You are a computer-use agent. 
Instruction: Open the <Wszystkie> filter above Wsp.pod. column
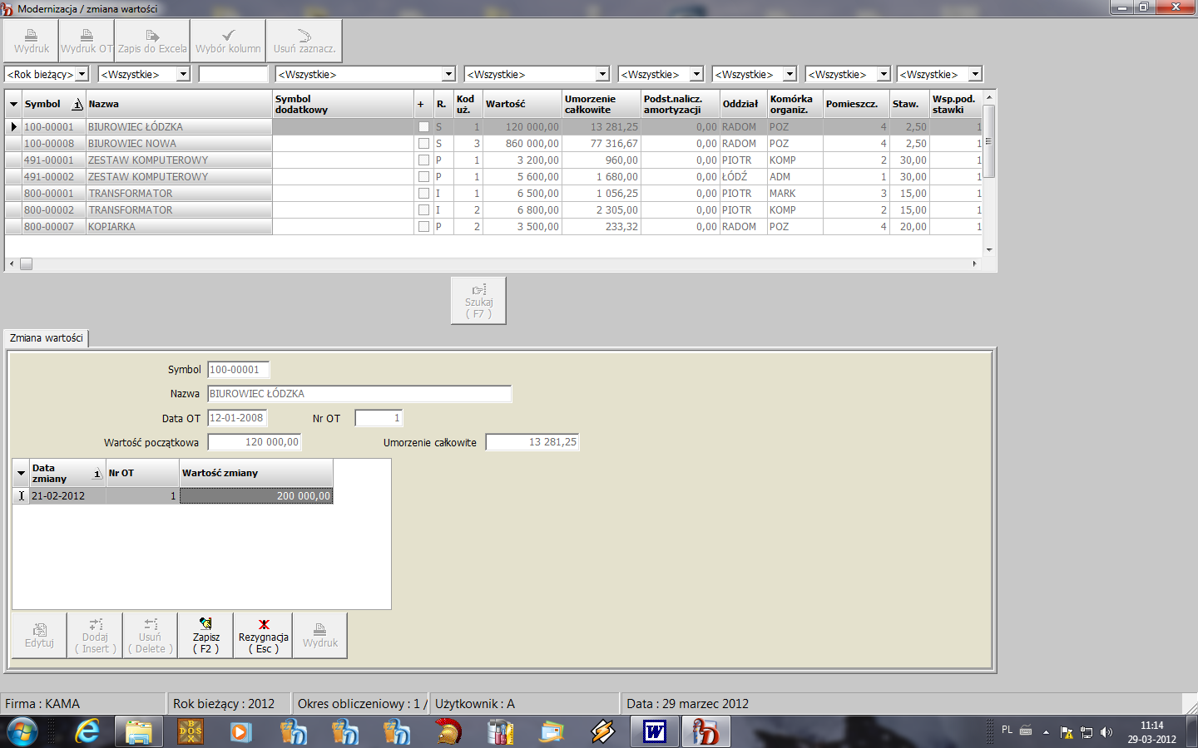pos(976,74)
